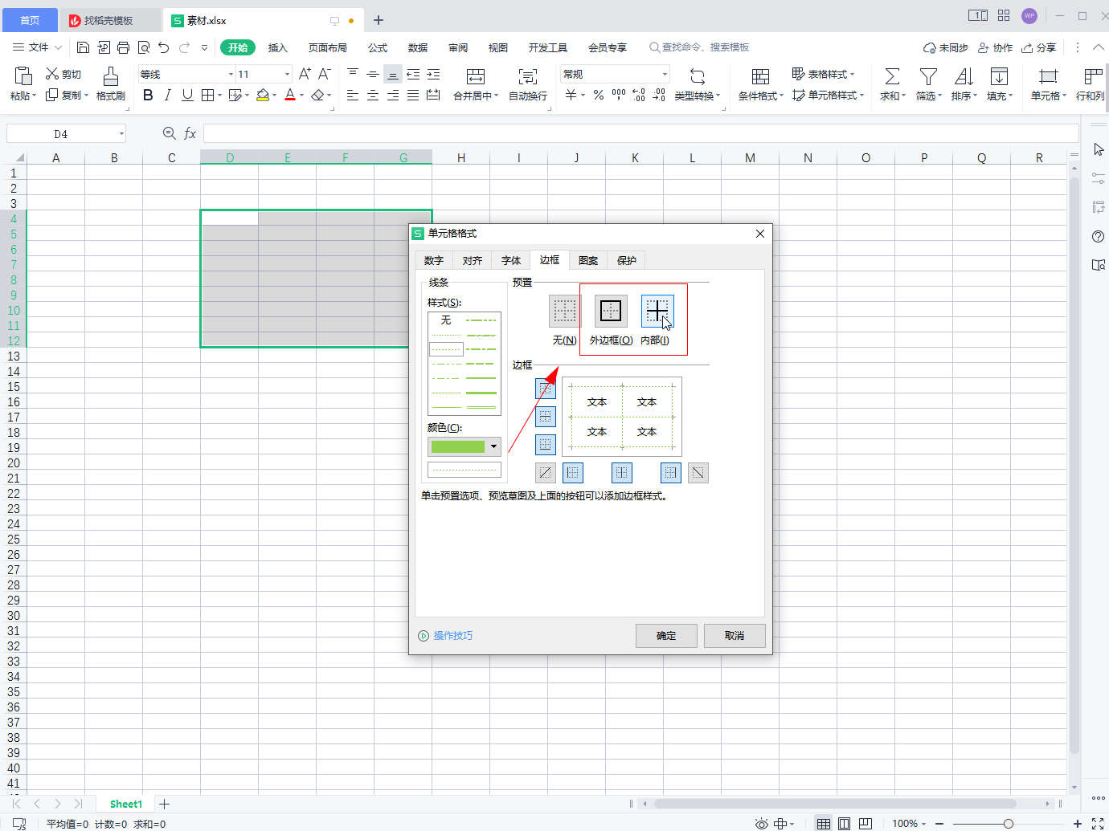
Task: Open the number format dropdown showing 常规
Action: coord(665,75)
